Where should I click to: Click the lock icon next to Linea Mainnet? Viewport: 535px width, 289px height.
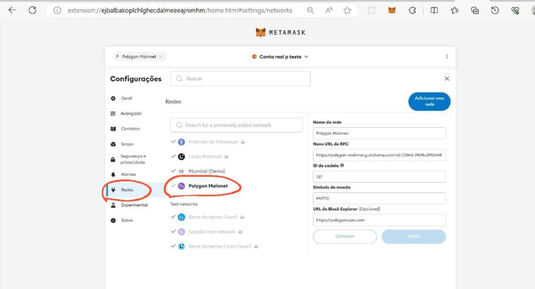click(226, 157)
